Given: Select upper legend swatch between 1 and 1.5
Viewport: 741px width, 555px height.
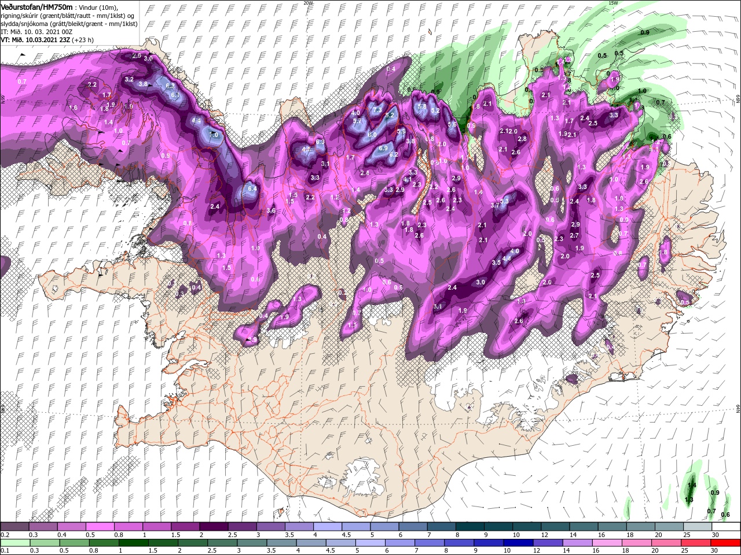Looking at the screenshot, I should (x=157, y=527).
